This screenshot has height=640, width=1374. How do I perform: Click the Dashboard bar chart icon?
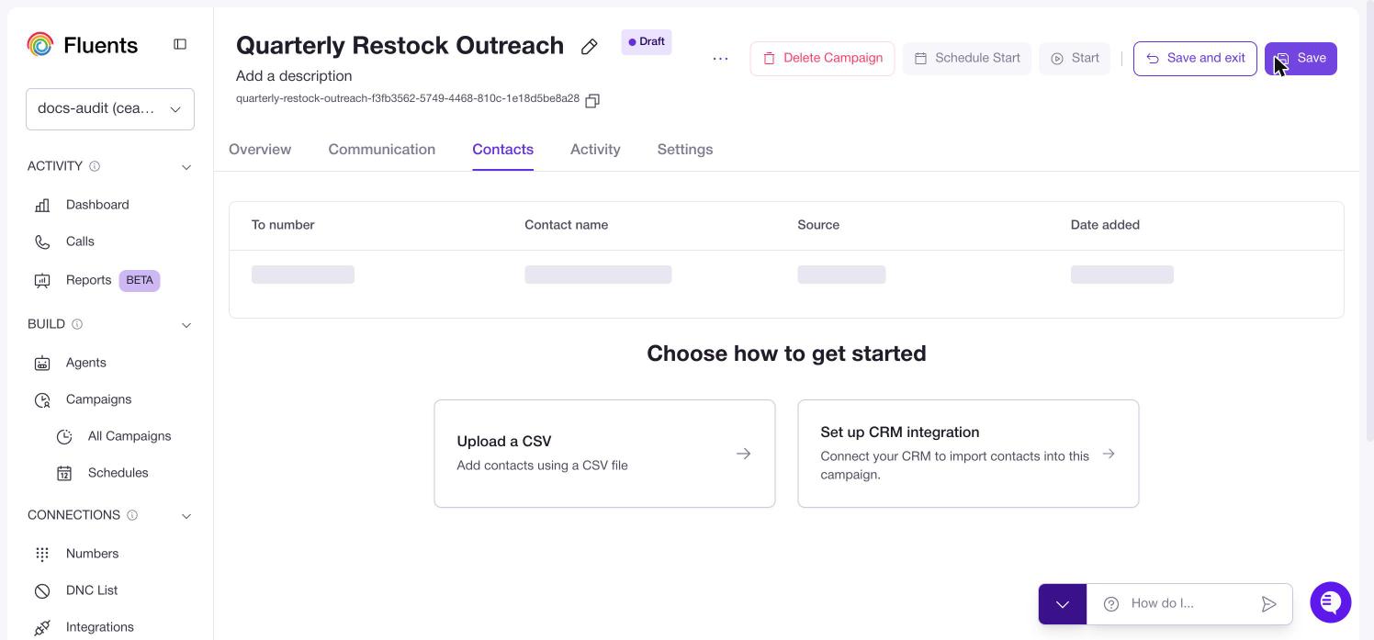pyautogui.click(x=42, y=205)
